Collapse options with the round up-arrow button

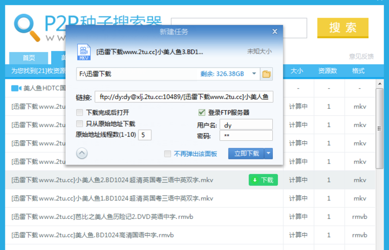tap(82, 154)
